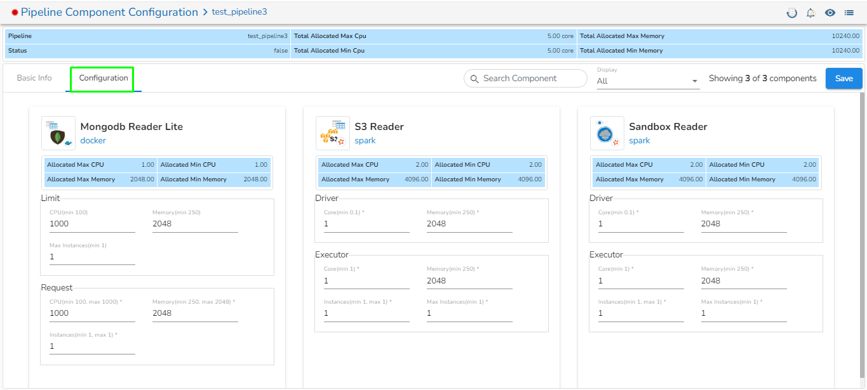Open the pipeline log history icon
Viewport: 867px width, 390px height.
pos(791,13)
